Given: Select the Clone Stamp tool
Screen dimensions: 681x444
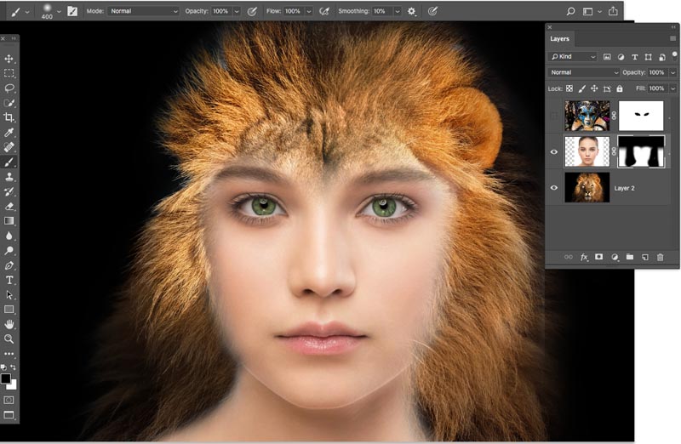Looking at the screenshot, I should [9, 177].
